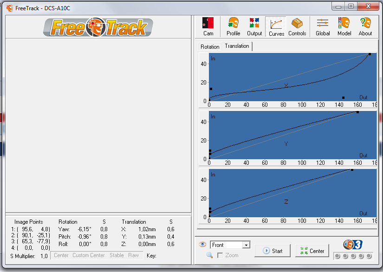Open the Global settings panel
The image size is (383, 272).
[323, 26]
